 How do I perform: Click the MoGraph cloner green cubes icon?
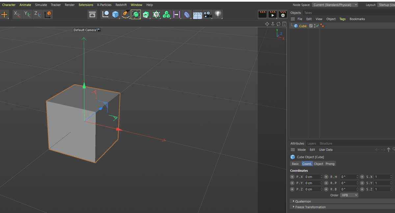point(167,14)
